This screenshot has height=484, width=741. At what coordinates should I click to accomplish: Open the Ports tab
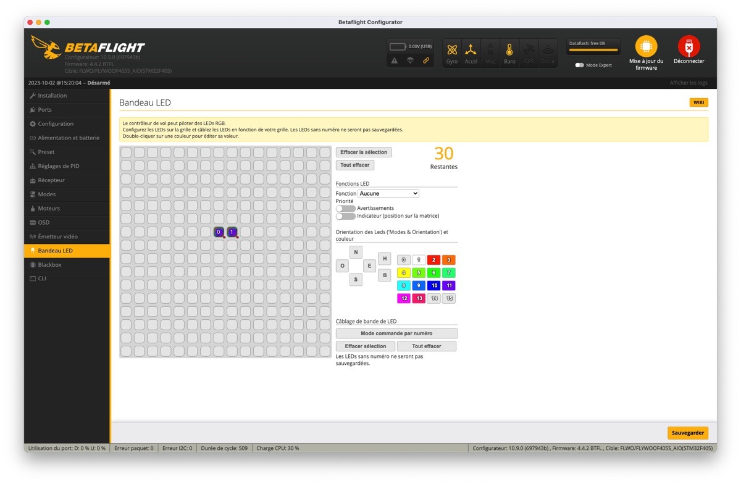click(x=67, y=110)
